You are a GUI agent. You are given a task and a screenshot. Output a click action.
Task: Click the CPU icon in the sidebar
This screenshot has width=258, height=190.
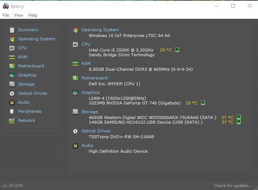tap(12, 48)
